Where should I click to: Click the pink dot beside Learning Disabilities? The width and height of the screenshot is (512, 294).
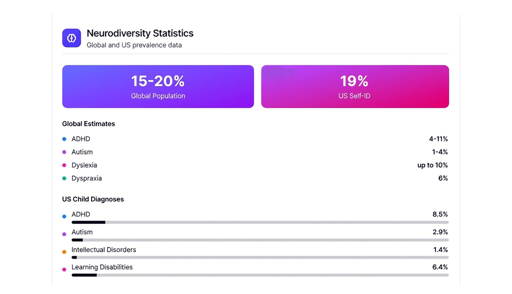pos(64,270)
